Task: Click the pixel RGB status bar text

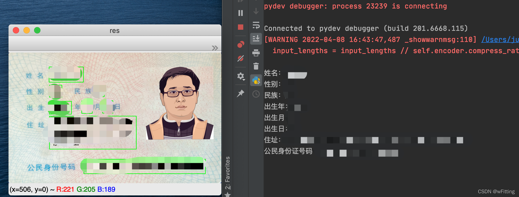Action: pos(63,189)
